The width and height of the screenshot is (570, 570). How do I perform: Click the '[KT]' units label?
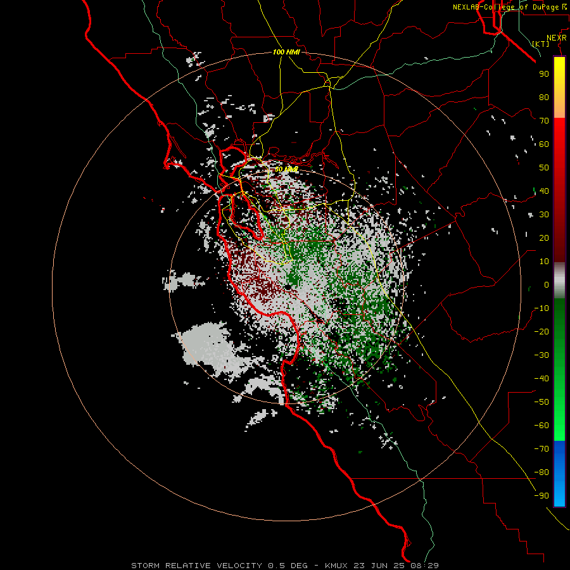541,44
